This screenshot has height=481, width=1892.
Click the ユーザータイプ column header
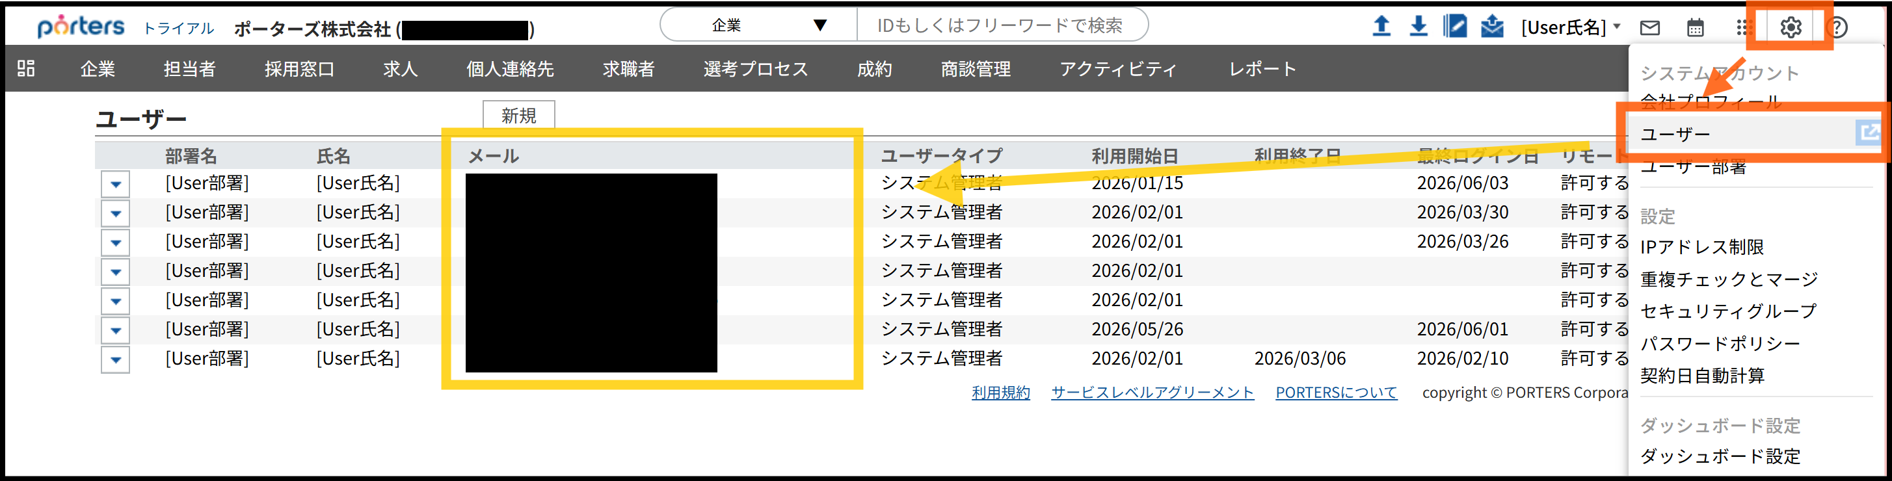pos(942,156)
